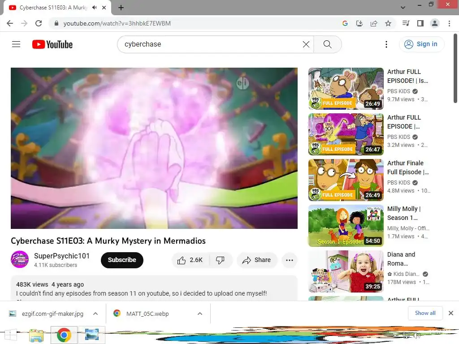Click PBS KIDS channel under Arthur Finale
Image resolution: width=459 pixels, height=344 pixels.
click(x=398, y=183)
